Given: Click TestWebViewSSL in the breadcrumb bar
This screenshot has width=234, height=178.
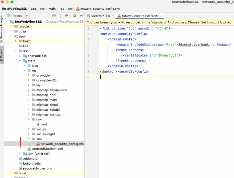Looking at the screenshot, I should tap(14, 9).
